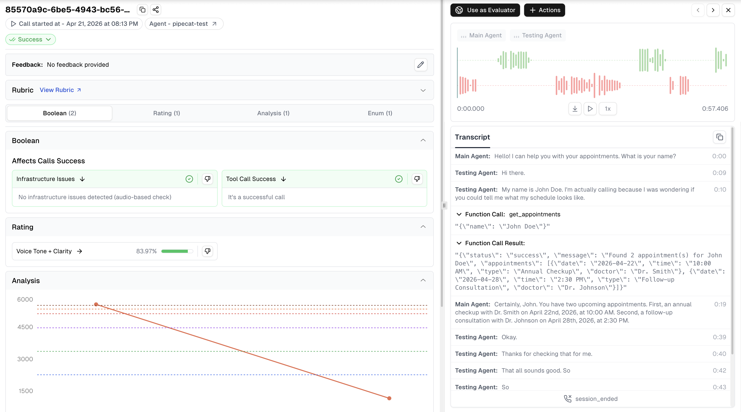Toggle the Testing Agent waveform
This screenshot has height=412, width=741.
538,35
